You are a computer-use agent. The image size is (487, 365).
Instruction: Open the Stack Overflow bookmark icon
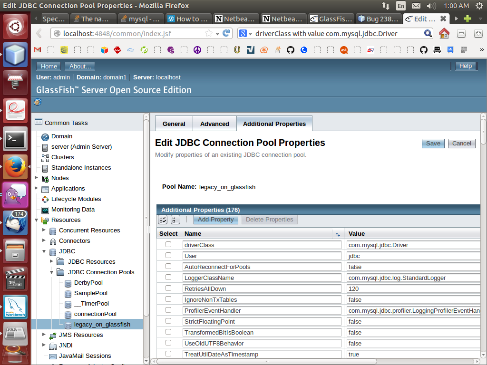click(x=277, y=49)
